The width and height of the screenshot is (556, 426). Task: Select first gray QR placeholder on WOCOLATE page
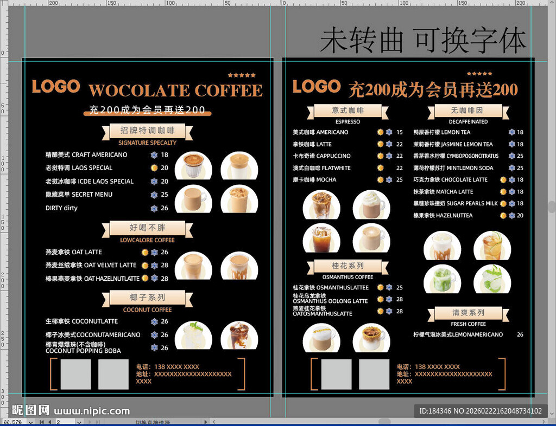tap(76, 375)
